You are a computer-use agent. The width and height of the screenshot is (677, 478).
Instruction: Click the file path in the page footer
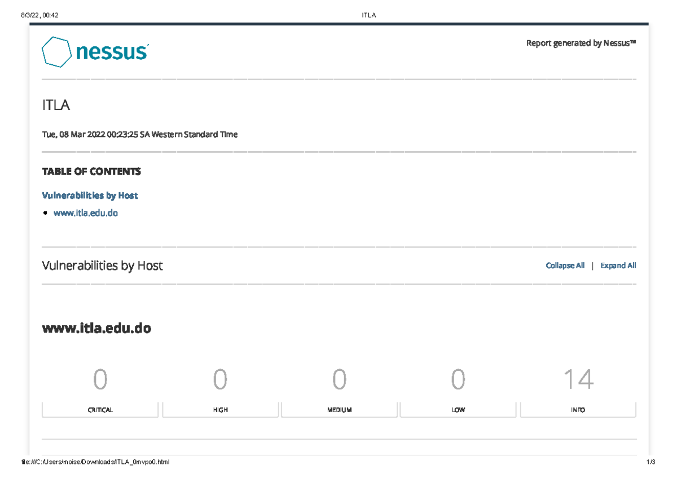tap(95, 462)
